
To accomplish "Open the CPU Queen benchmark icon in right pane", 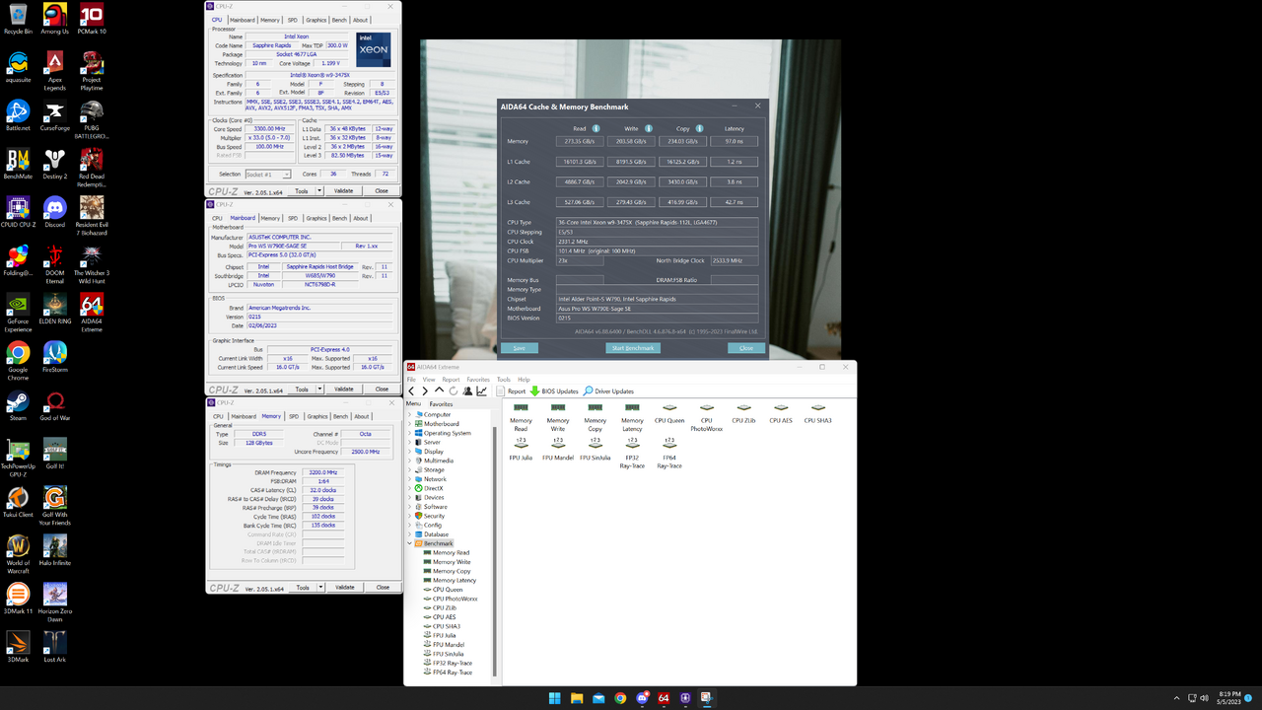I will pos(669,408).
